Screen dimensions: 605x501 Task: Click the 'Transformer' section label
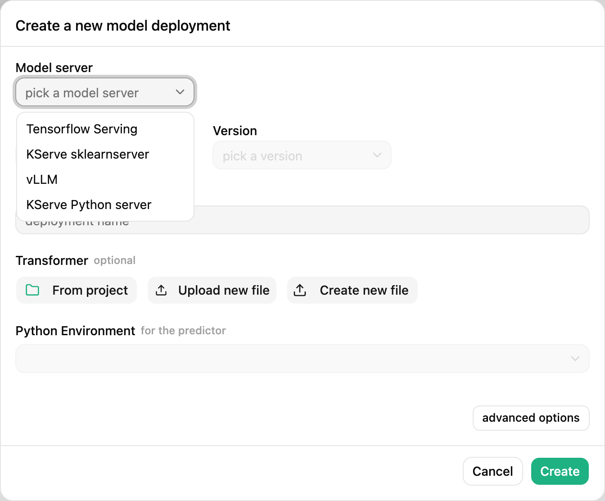coord(52,260)
